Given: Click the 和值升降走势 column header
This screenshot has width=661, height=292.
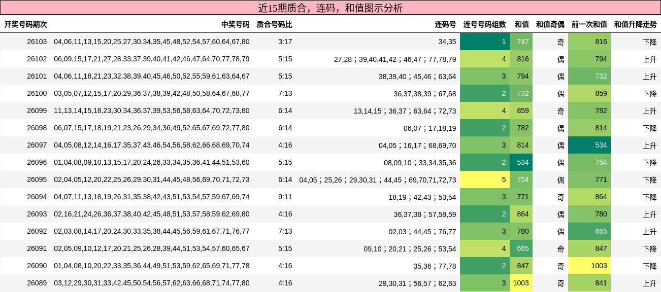Looking at the screenshot, I should tap(635, 24).
